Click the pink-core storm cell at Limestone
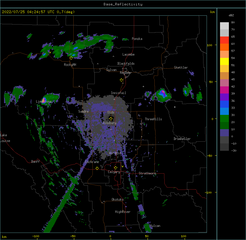 [x=44, y=100]
